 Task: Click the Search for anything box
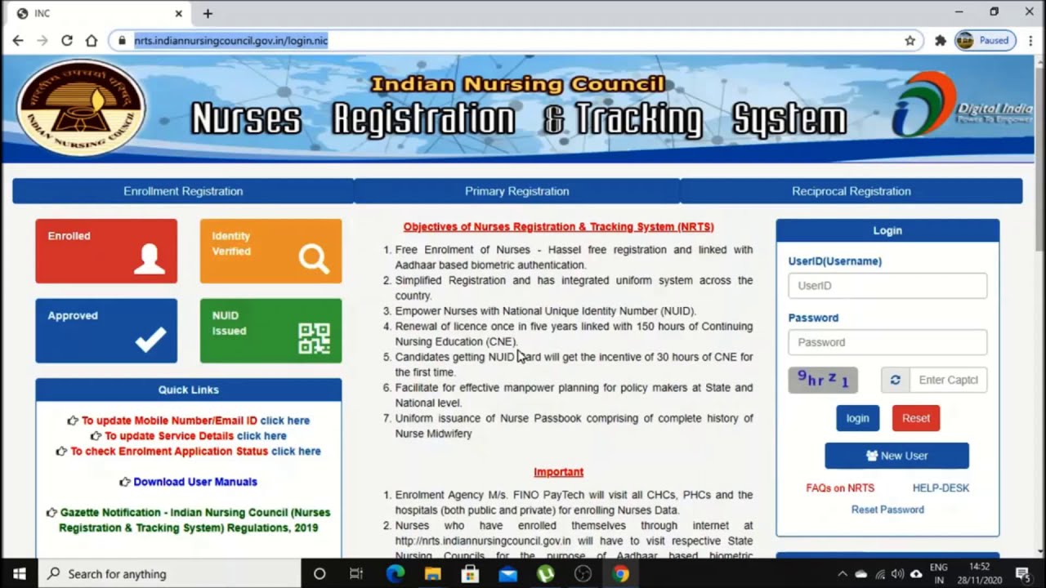coord(169,574)
